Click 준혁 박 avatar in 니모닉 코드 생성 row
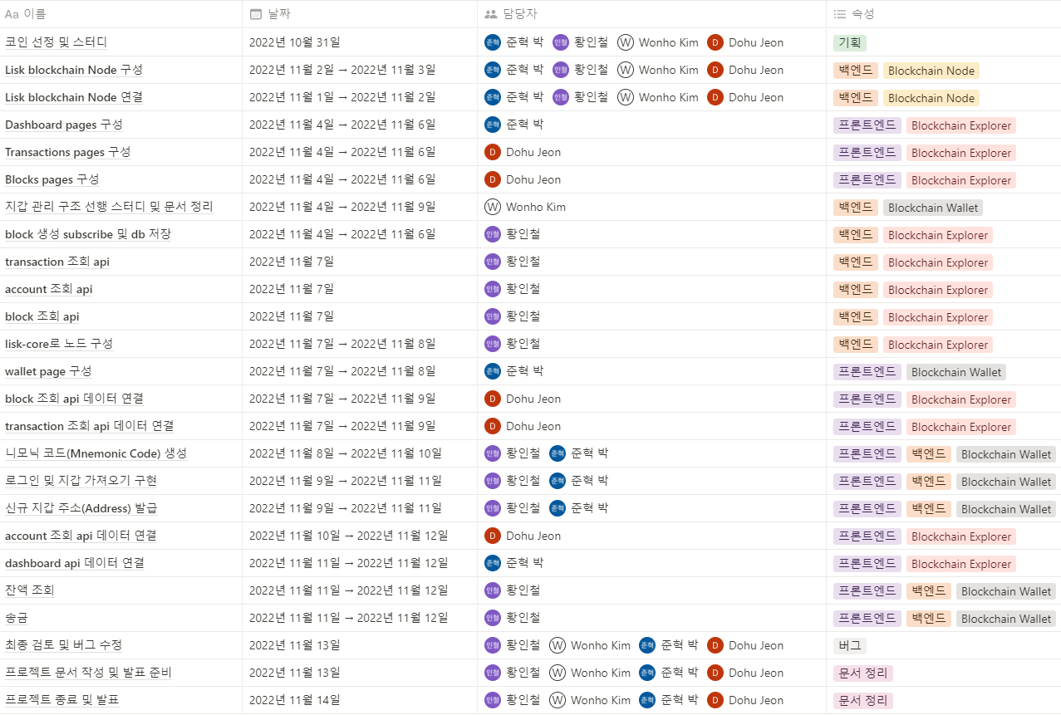Viewport: 1061px width, 715px height. pos(558,453)
